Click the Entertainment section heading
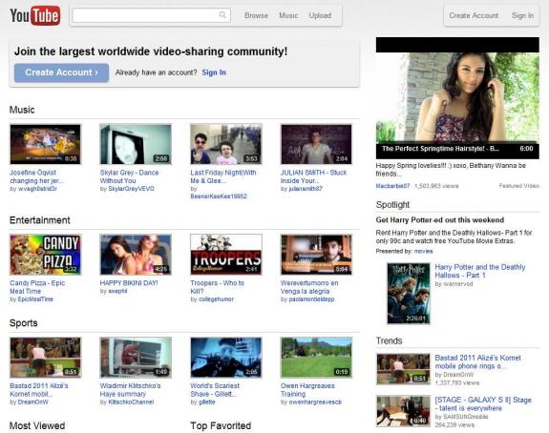The width and height of the screenshot is (549, 433). coord(39,220)
